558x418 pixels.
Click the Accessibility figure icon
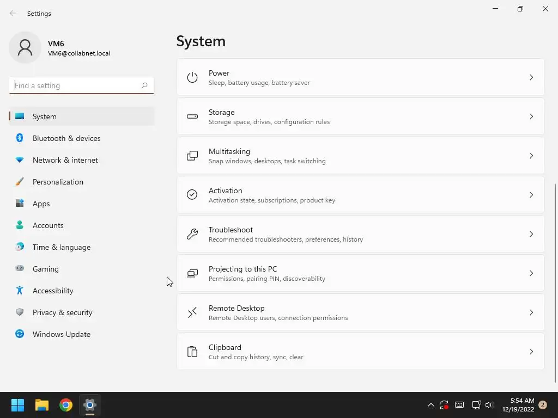(x=20, y=291)
